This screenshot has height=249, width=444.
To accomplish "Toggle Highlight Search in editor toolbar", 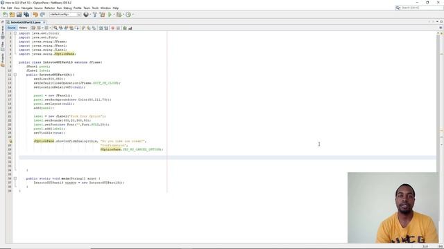I will pos(71,28).
